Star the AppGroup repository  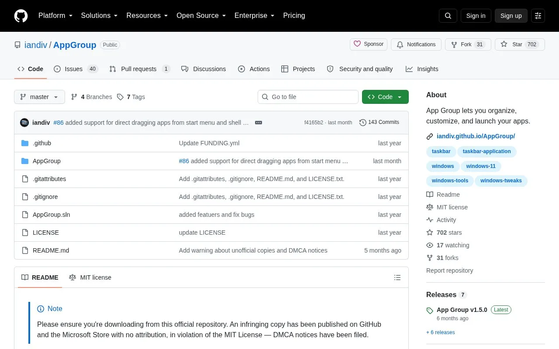(520, 44)
